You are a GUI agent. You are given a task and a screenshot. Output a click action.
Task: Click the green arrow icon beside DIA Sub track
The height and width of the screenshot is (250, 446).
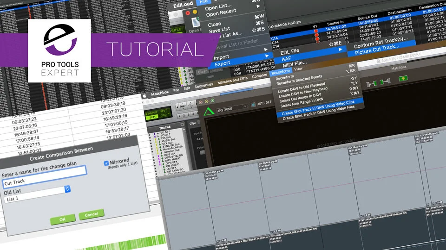[x=158, y=138]
